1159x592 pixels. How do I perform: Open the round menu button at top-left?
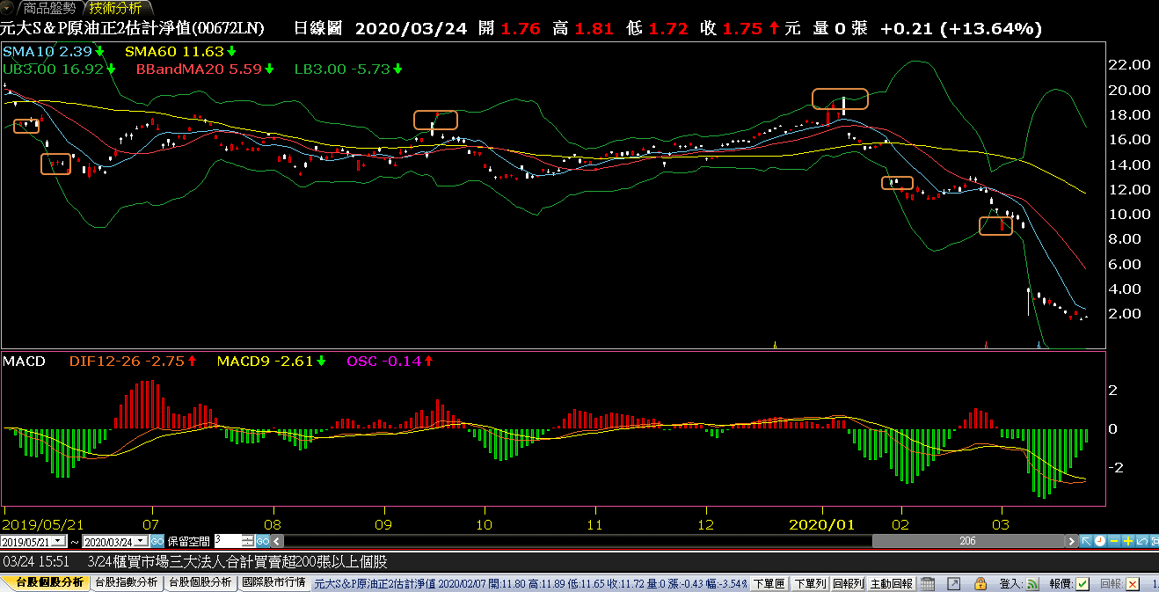click(x=9, y=8)
